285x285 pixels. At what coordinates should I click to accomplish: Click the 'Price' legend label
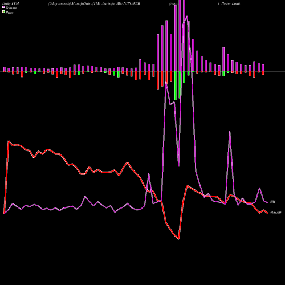pyautogui.click(x=9, y=13)
